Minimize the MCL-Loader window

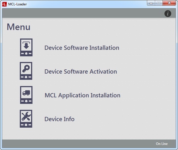152,3
